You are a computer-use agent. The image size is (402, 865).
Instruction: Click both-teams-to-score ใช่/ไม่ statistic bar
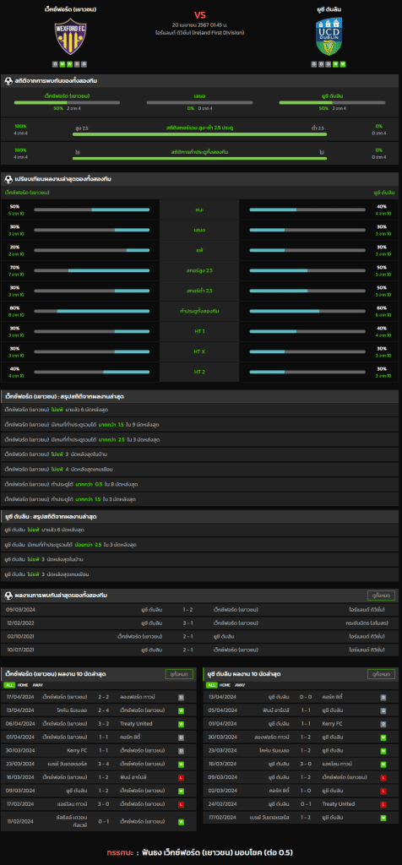tap(199, 158)
